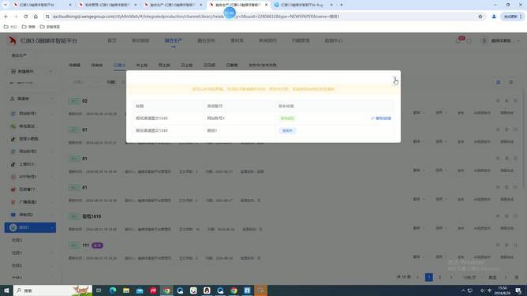Bookmark the page with the star icon

click(x=480, y=17)
